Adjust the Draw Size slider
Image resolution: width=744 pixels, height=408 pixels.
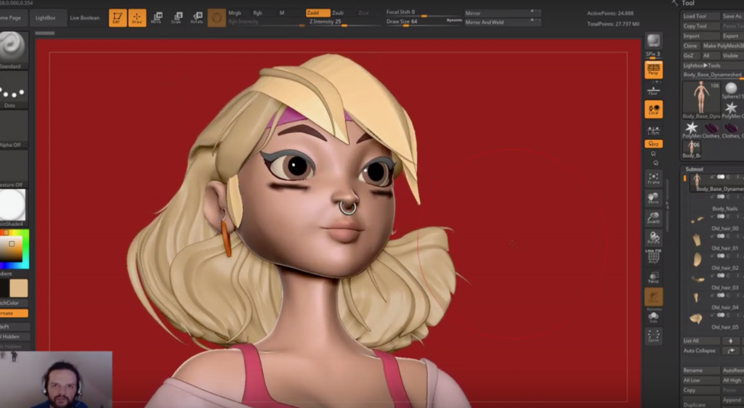(x=424, y=23)
